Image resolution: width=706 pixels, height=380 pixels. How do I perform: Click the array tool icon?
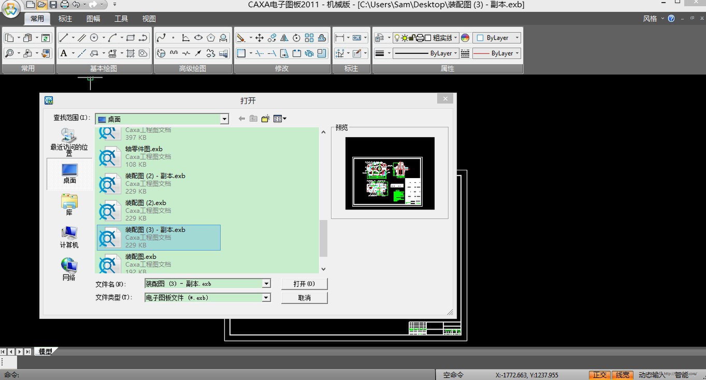tap(309, 38)
